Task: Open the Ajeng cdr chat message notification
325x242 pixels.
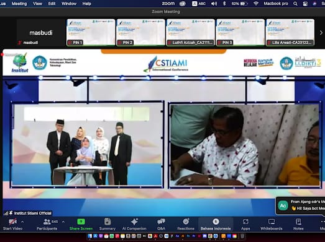Action: pos(301,205)
